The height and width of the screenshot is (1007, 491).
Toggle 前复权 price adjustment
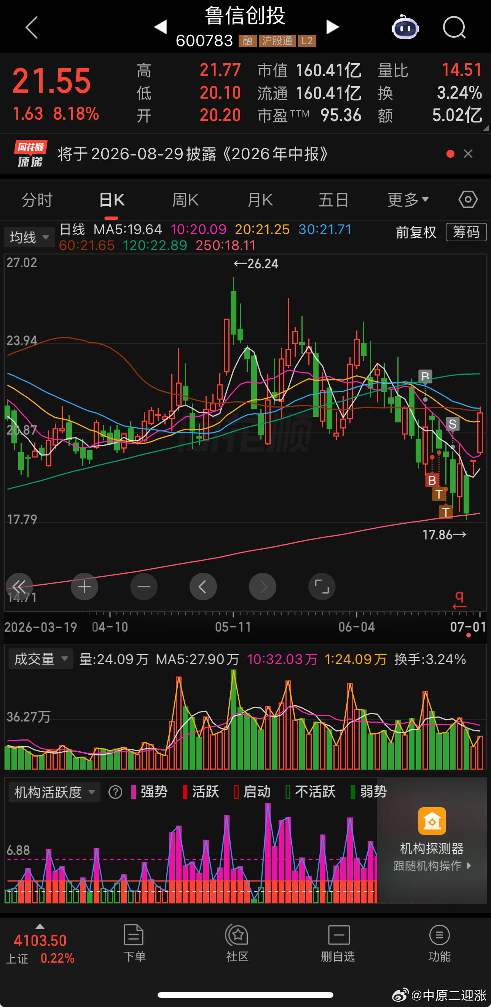[x=416, y=232]
